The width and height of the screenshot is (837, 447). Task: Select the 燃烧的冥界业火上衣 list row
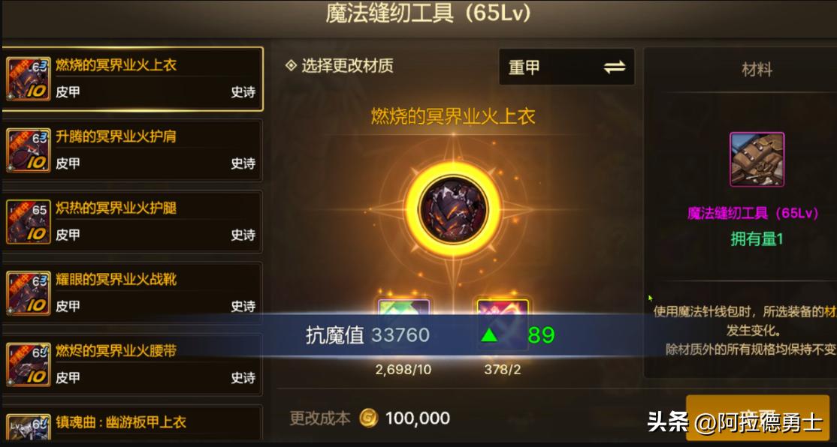click(133, 79)
